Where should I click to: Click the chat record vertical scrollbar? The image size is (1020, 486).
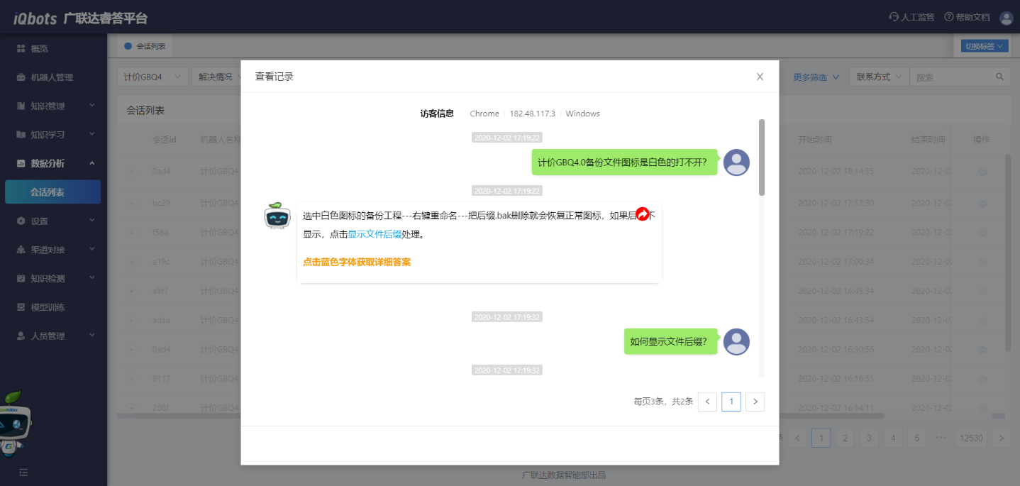[x=762, y=158]
